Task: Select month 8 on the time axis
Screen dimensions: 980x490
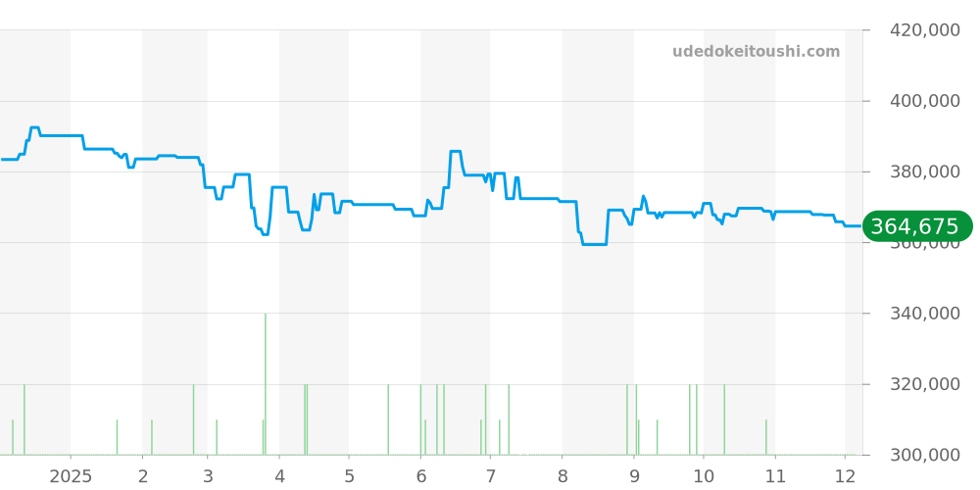Action: (x=563, y=476)
